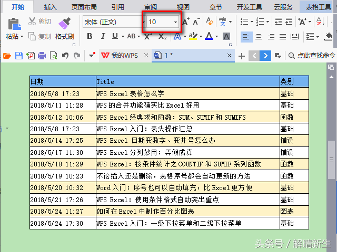Click the Sort A-Z icon
The image size is (337, 252).
[x=321, y=22]
